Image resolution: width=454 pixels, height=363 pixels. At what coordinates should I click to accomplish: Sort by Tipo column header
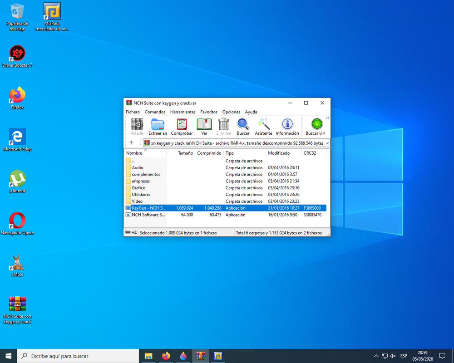point(245,153)
